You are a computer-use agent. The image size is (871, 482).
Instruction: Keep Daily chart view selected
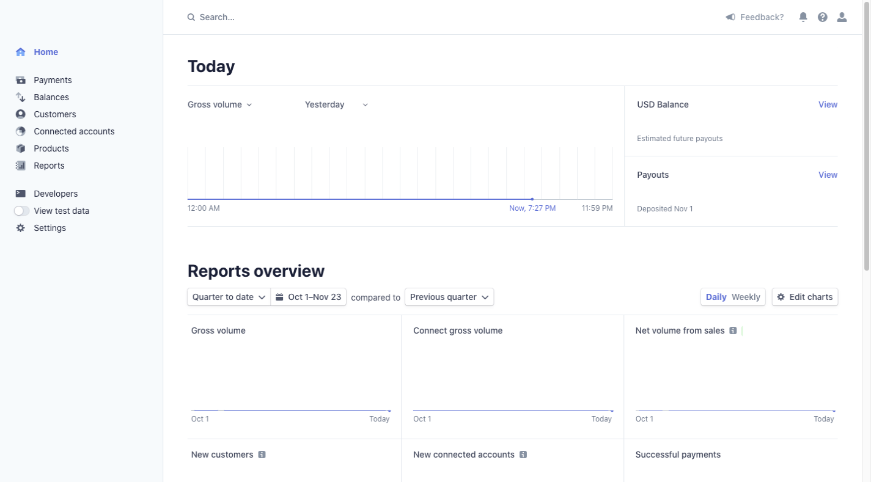click(716, 297)
